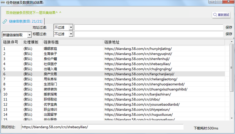Click the list scrollbar down arrow

tap(232, 118)
